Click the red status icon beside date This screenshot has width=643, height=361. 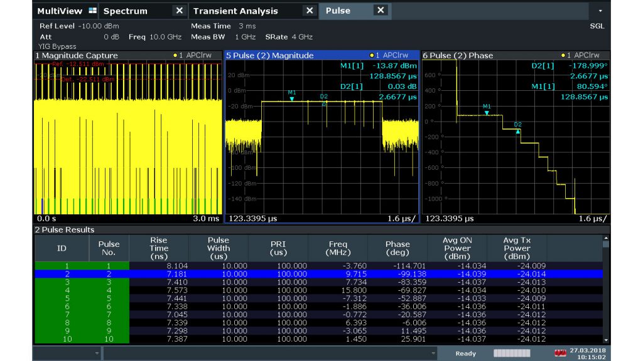tap(561, 353)
